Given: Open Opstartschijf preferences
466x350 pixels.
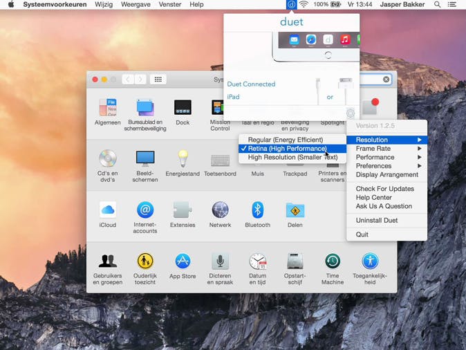Looking at the screenshot, I should [x=295, y=268].
